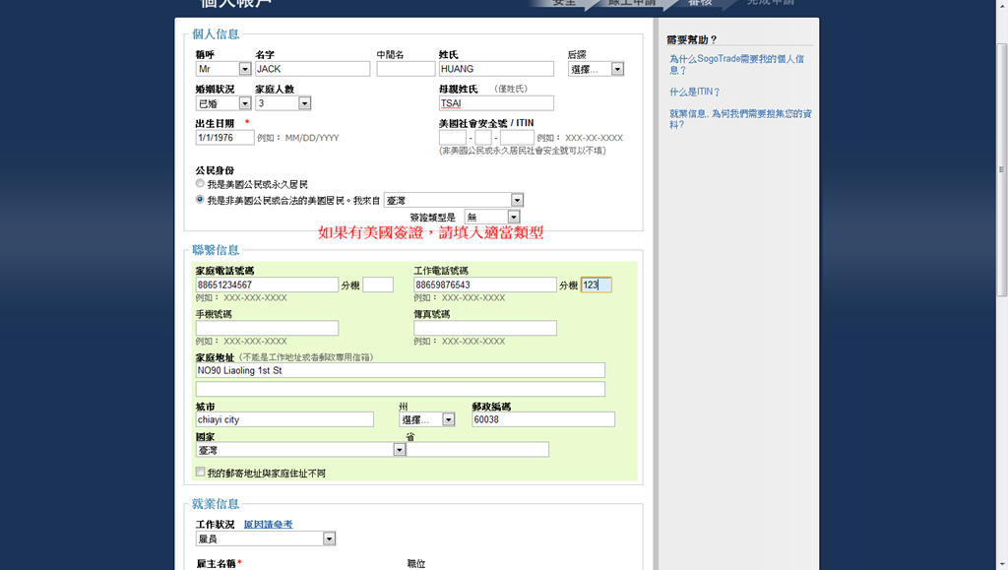Click the empty 手機號碼 mobile field

click(267, 329)
